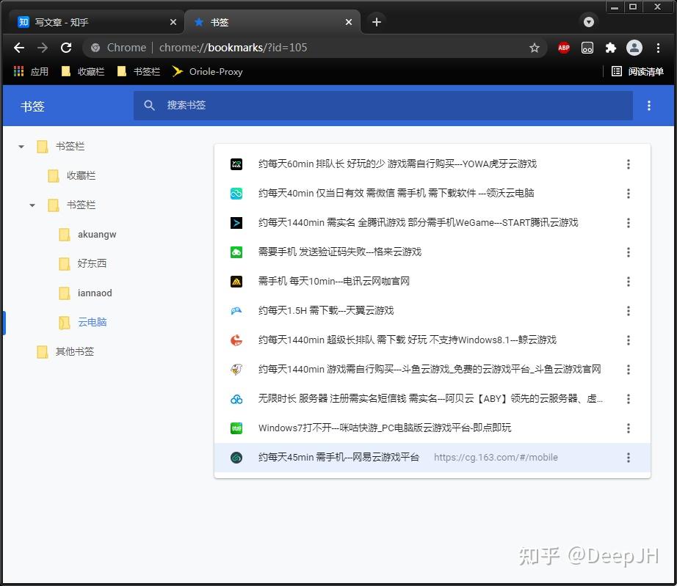Open bookmark manager organize three-dot menu
This screenshot has height=586, width=677.
[x=649, y=106]
